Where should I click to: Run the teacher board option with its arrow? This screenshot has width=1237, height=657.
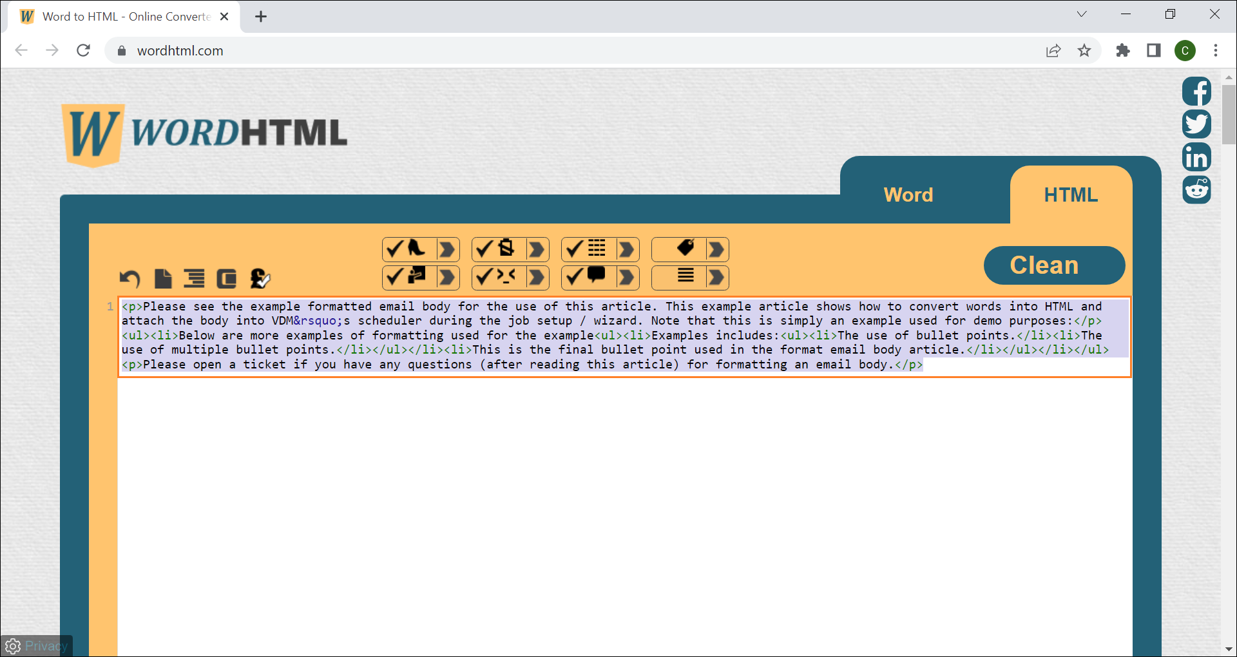[447, 278]
